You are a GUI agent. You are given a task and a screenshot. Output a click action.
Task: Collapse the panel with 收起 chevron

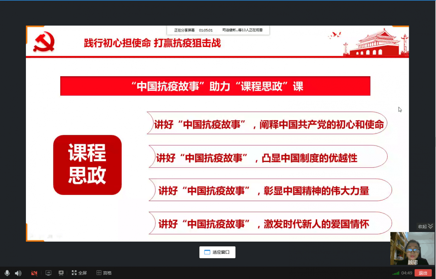[x=422, y=226]
